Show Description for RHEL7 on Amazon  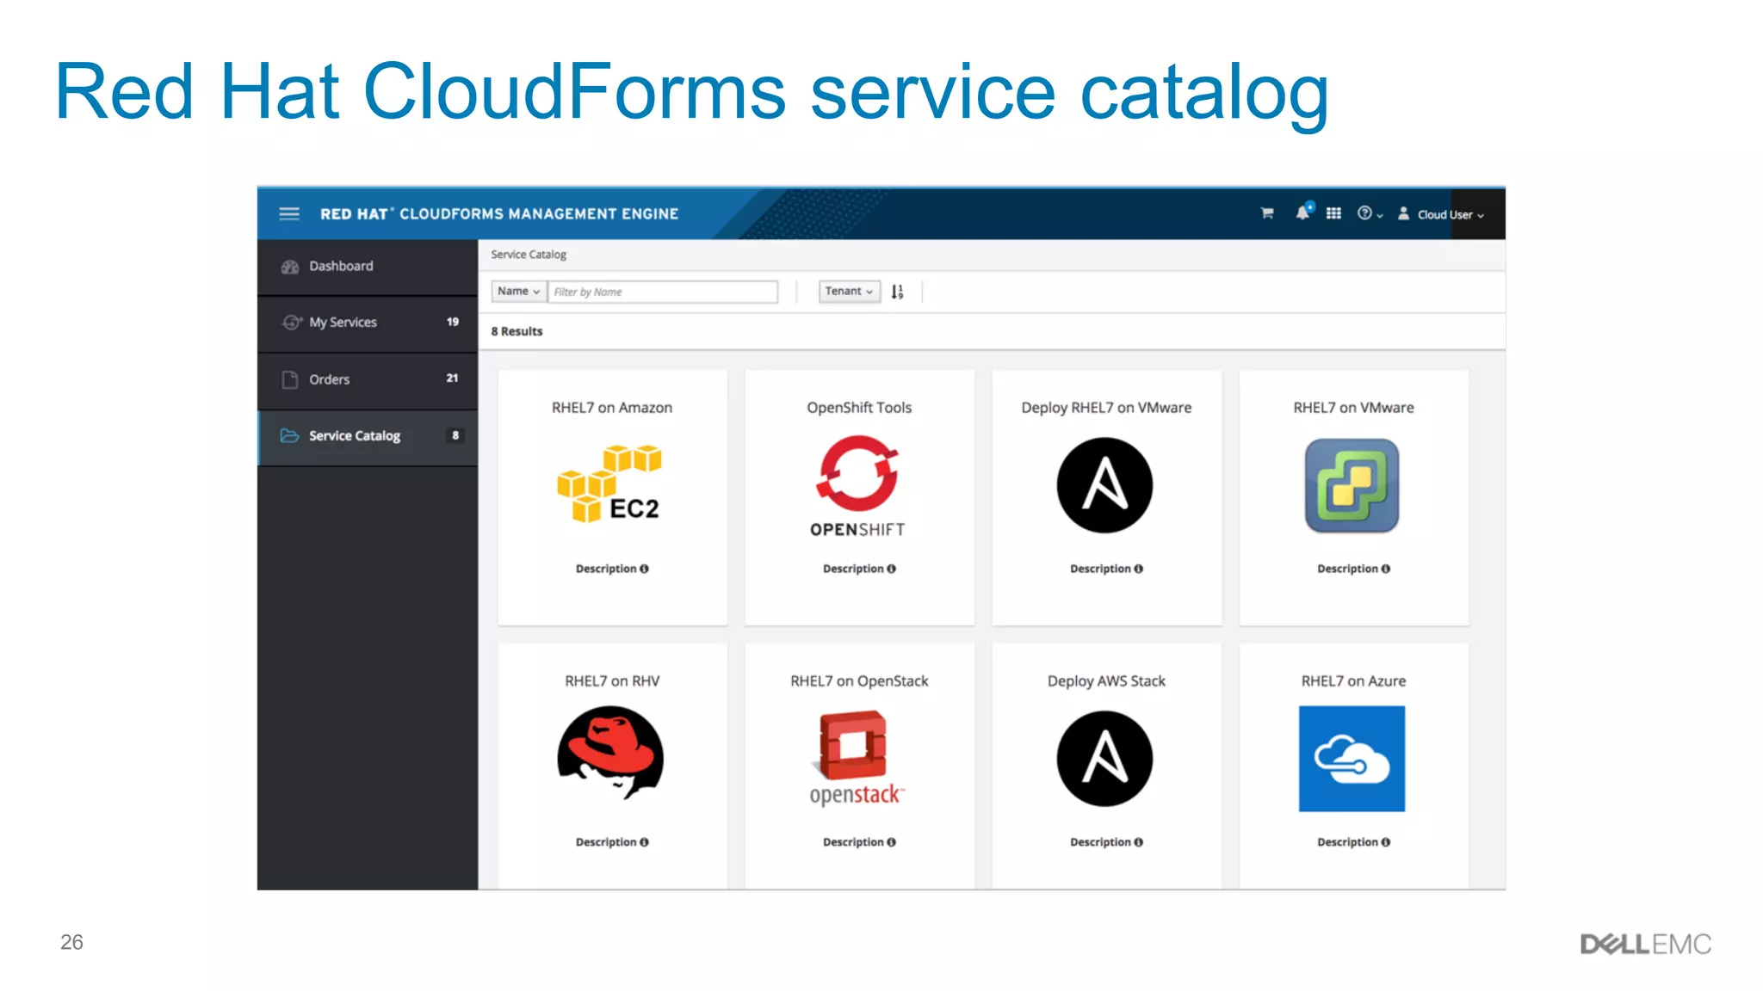(612, 569)
